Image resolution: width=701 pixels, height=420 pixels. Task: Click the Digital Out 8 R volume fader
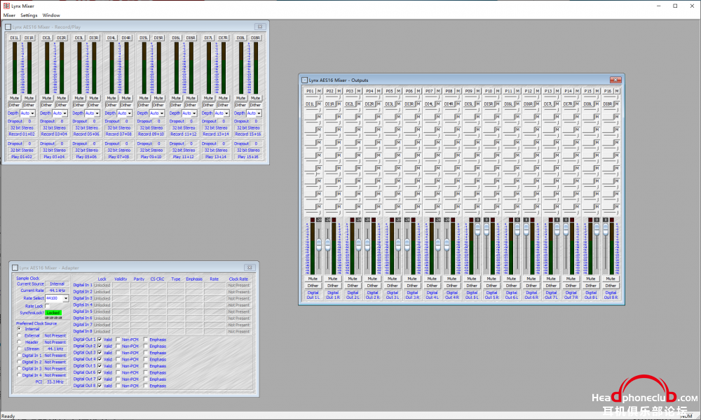(x=606, y=230)
